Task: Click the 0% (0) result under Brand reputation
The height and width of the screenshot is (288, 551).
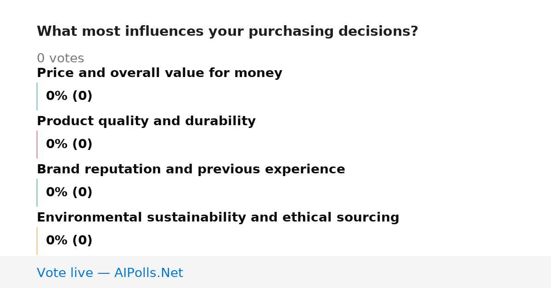Action: pyautogui.click(x=69, y=193)
